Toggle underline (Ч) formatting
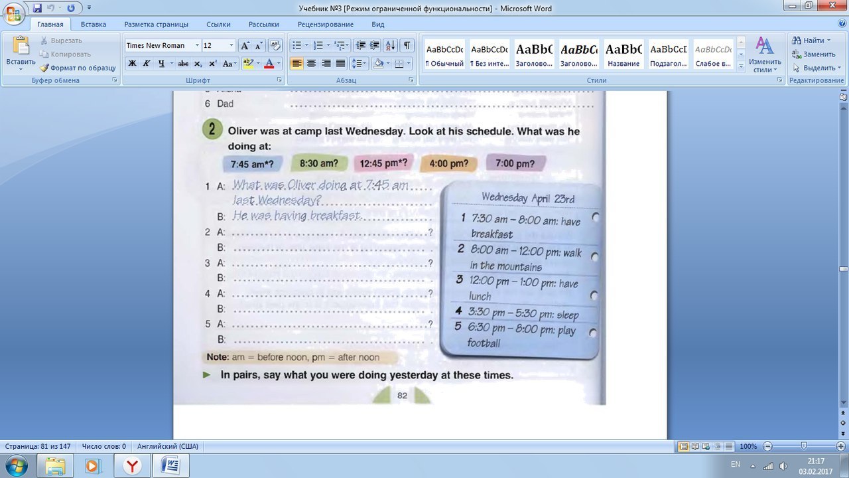The width and height of the screenshot is (849, 478). click(161, 64)
